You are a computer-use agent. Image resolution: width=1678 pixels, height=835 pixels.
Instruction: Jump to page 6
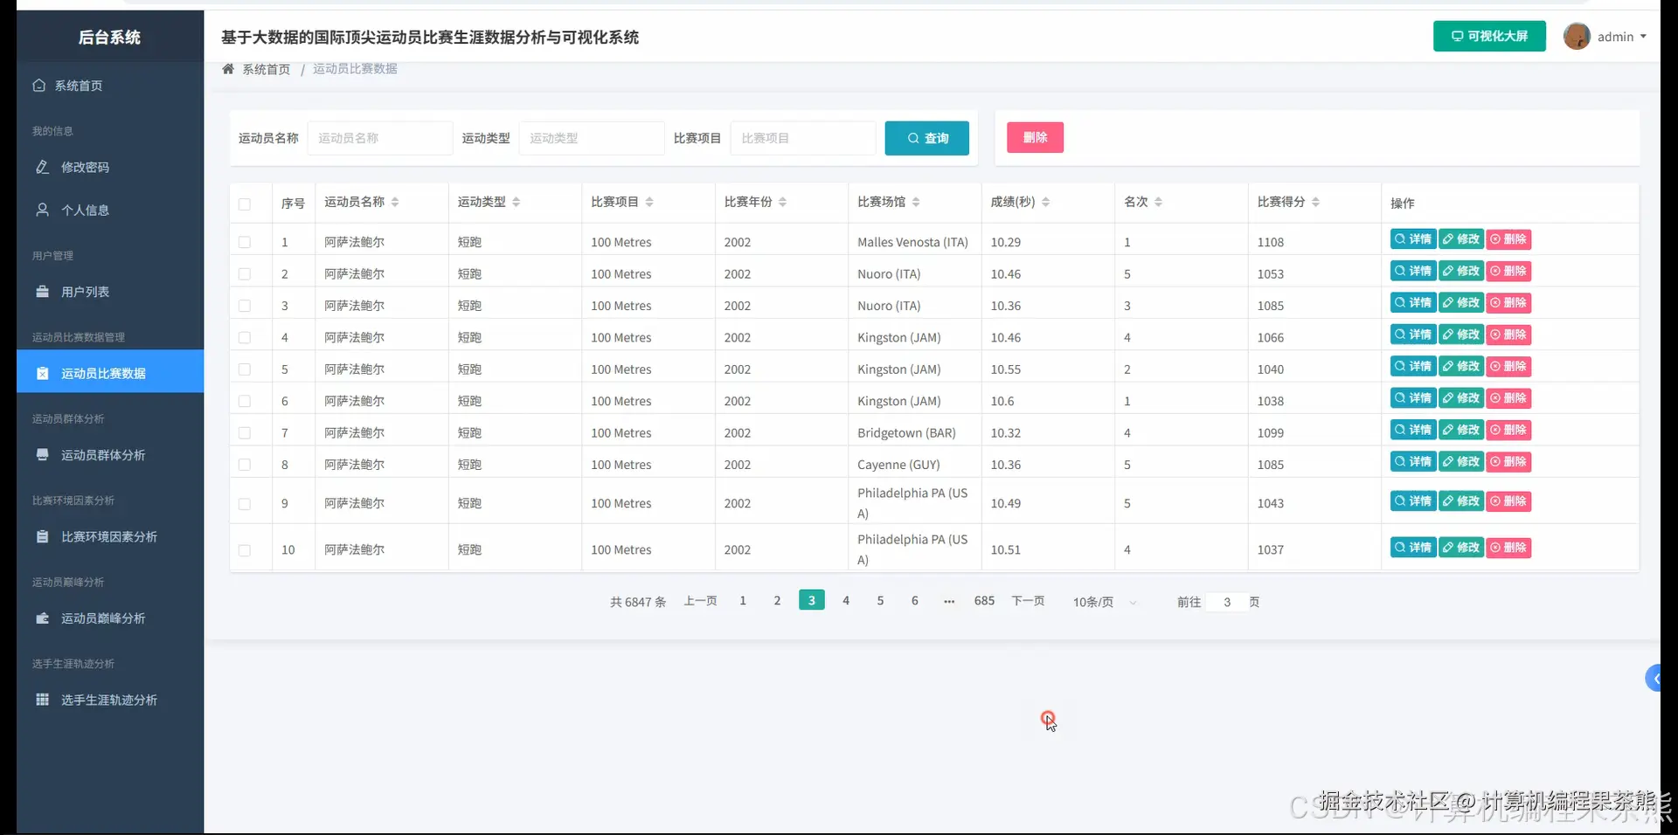[x=915, y=600]
